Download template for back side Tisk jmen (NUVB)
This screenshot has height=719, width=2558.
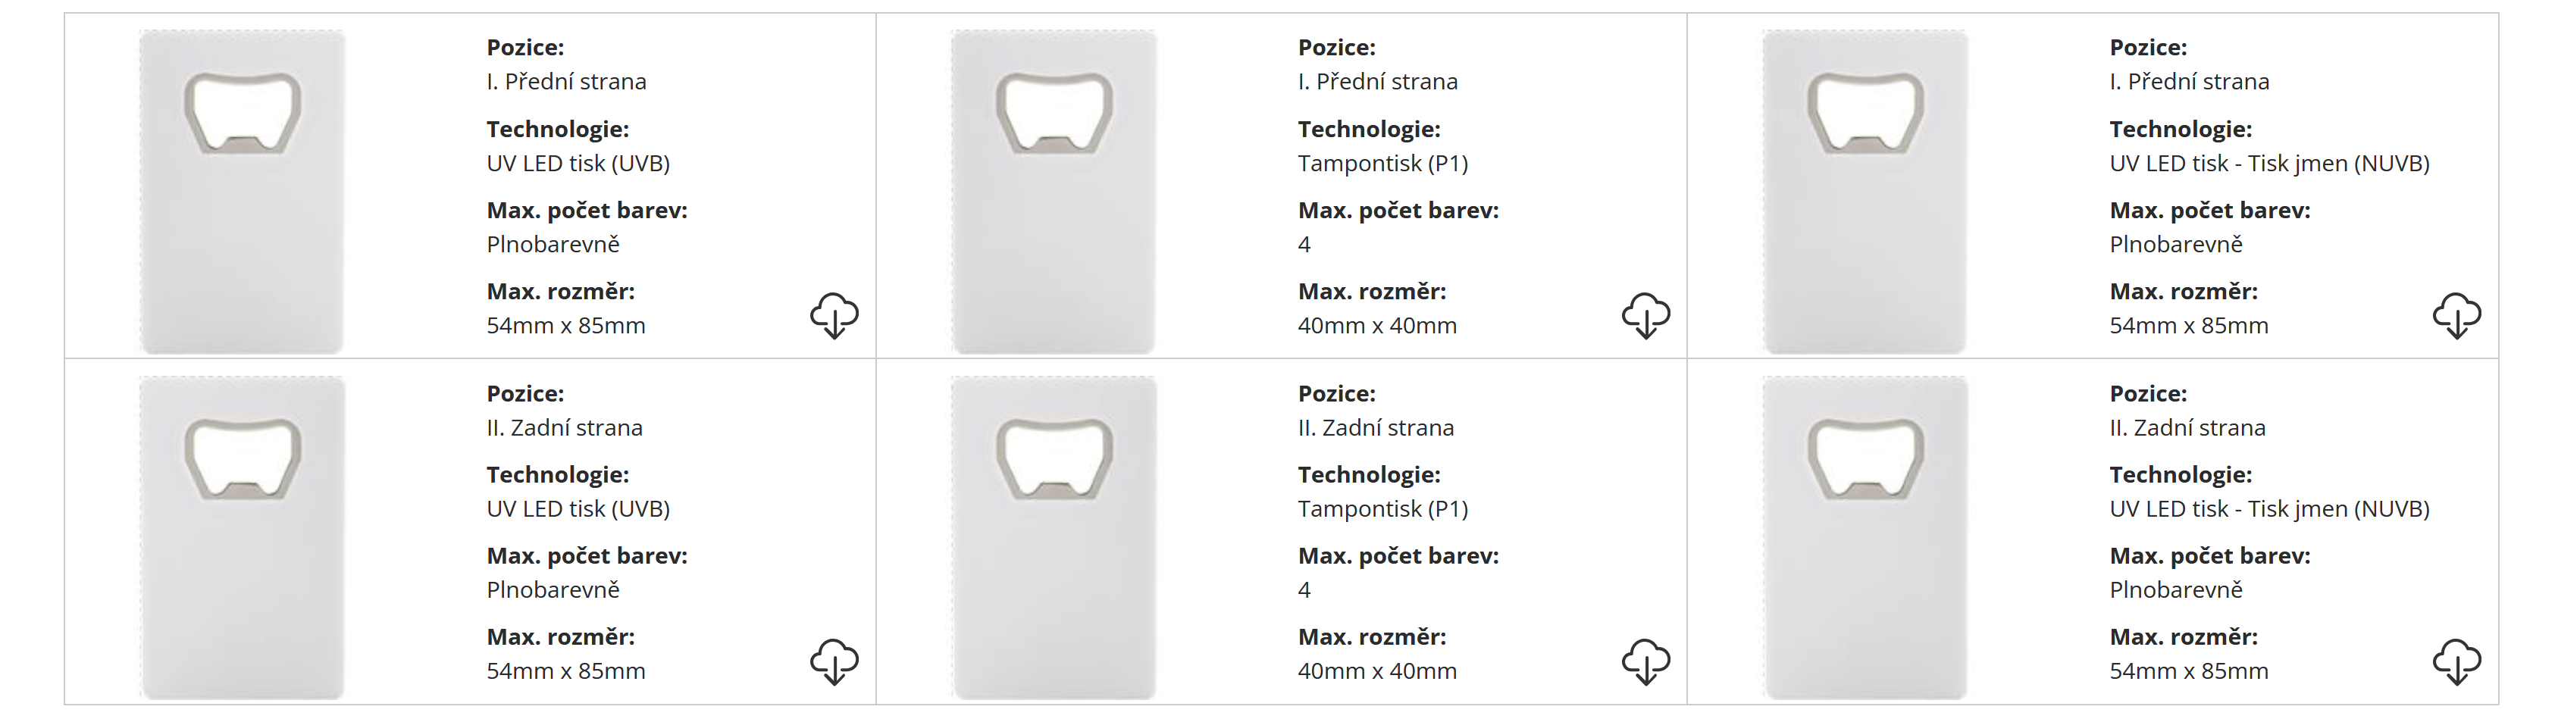tap(2456, 661)
